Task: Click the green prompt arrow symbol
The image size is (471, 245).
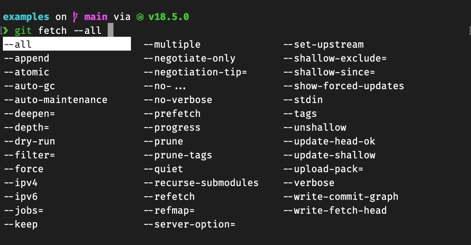Action: click(5, 30)
